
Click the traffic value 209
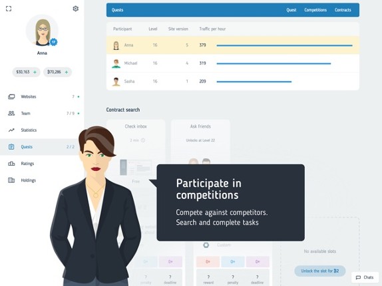202,82
